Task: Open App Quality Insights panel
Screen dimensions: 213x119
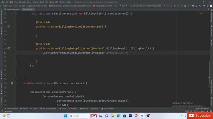Action: point(48,109)
